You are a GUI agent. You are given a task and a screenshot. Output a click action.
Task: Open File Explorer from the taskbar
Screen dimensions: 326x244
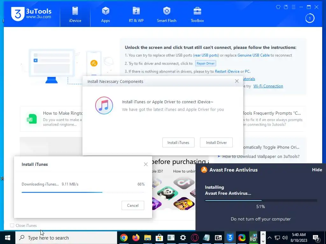pos(147,238)
